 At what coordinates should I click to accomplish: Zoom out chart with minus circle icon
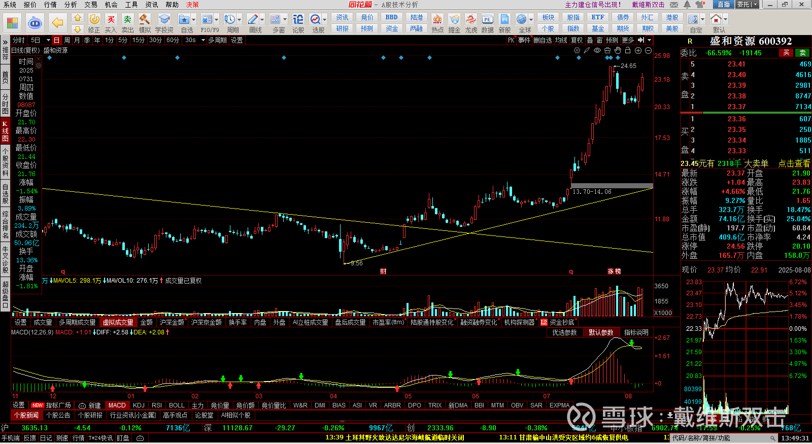(x=648, y=50)
